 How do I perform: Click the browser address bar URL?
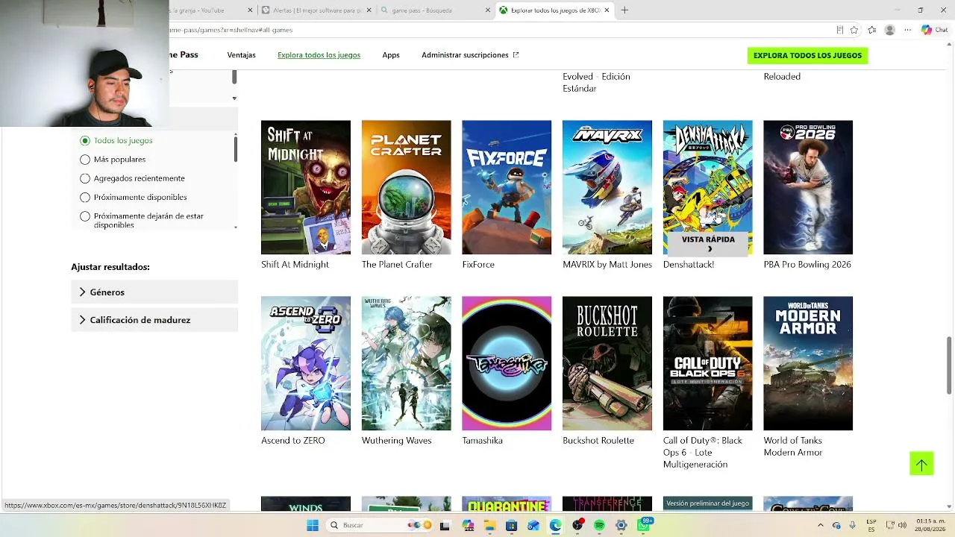231,30
